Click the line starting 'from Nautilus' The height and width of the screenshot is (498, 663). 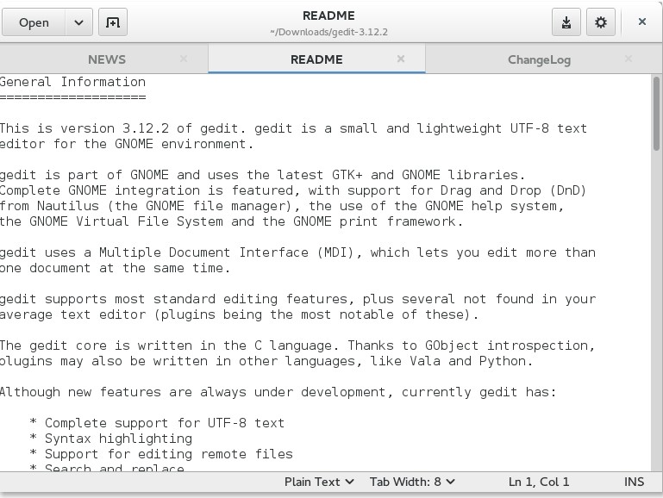pyautogui.click(x=282, y=206)
